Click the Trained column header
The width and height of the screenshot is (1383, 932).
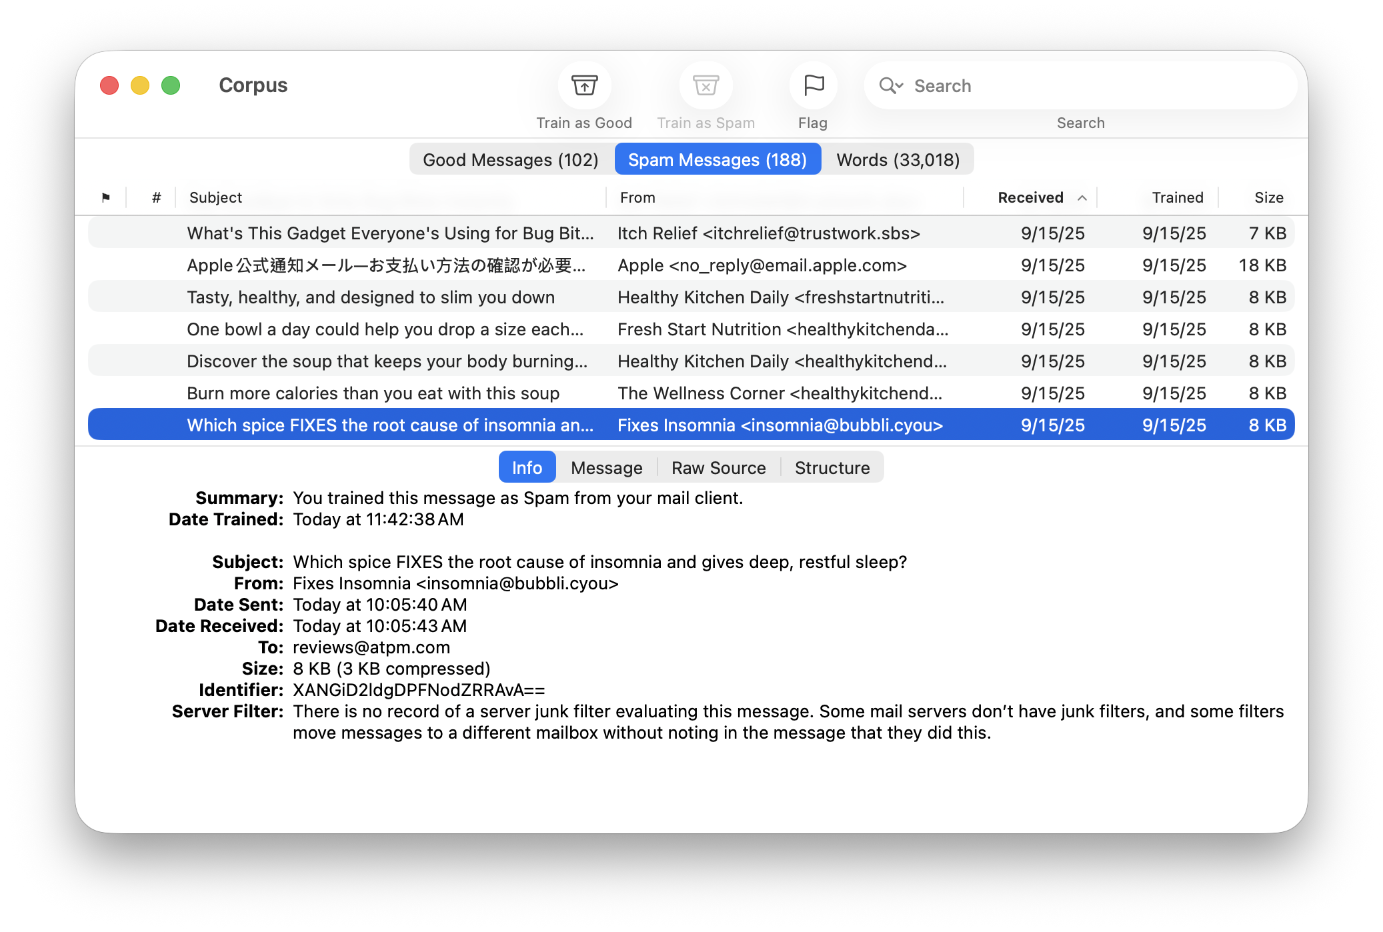(x=1177, y=197)
